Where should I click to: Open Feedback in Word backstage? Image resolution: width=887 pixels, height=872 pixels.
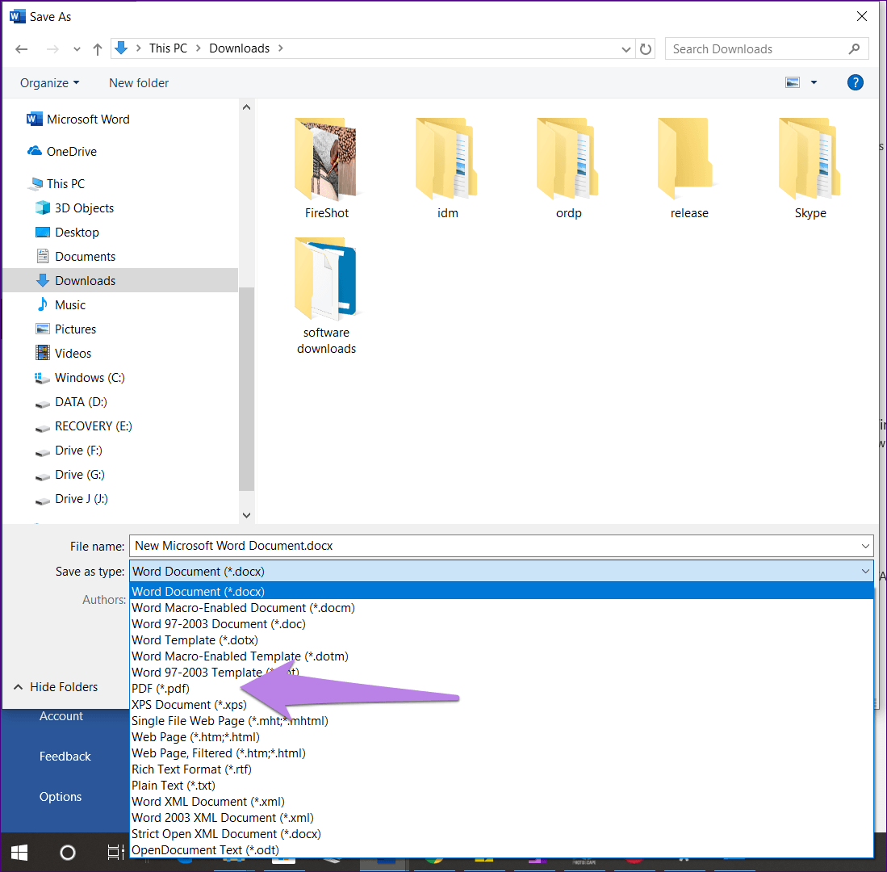65,757
